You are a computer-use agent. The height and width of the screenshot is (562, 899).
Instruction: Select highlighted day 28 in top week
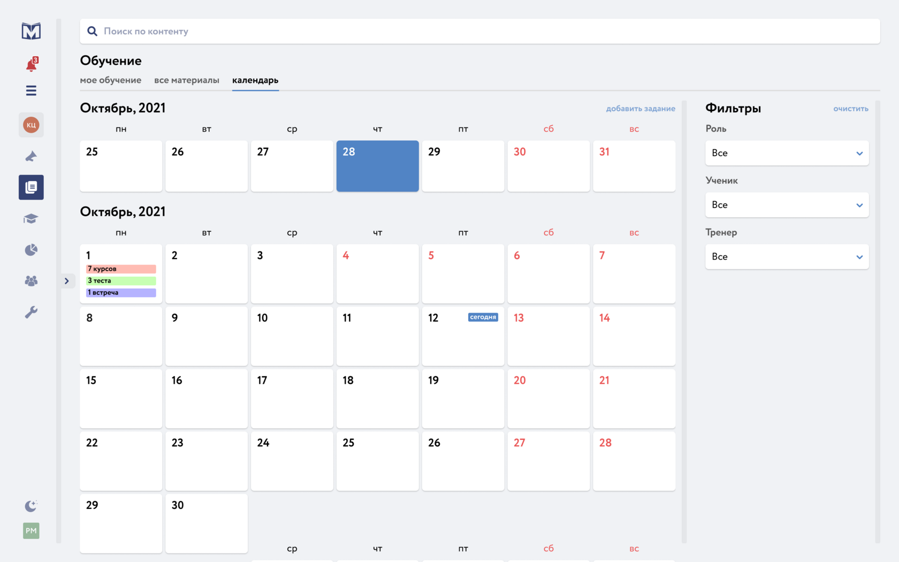coord(378,166)
